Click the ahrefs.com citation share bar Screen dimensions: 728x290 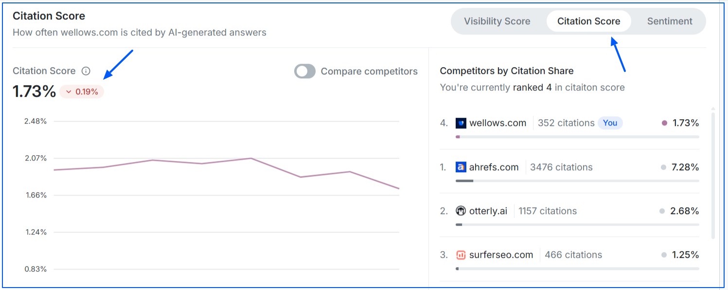coord(577,181)
